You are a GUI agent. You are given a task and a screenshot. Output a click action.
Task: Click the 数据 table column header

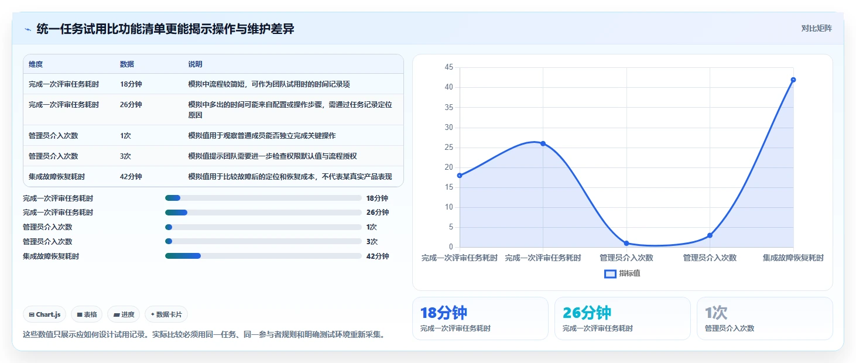point(127,64)
